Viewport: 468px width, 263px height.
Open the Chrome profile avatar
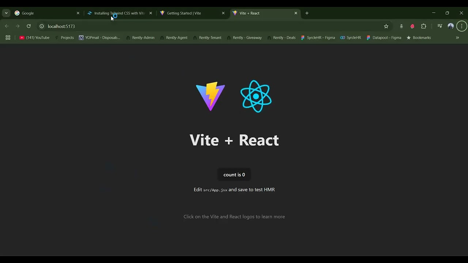coord(451,26)
